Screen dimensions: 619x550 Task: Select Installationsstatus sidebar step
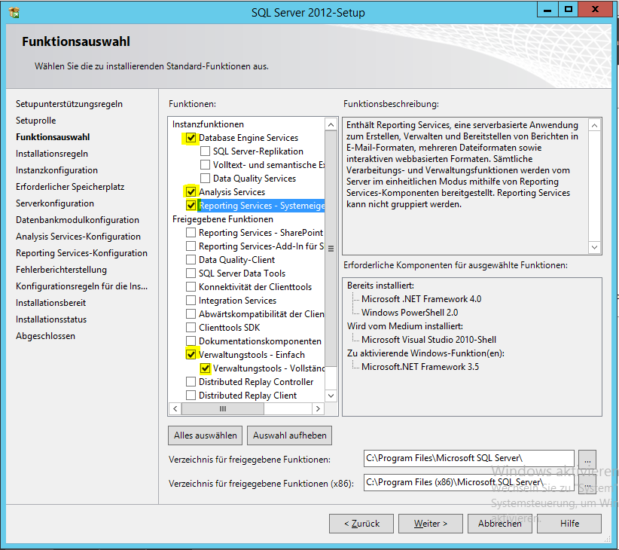[x=51, y=319]
